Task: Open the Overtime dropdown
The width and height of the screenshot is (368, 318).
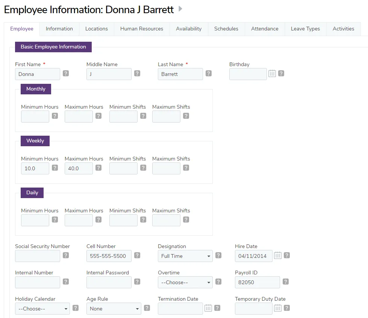Action: coord(185,282)
